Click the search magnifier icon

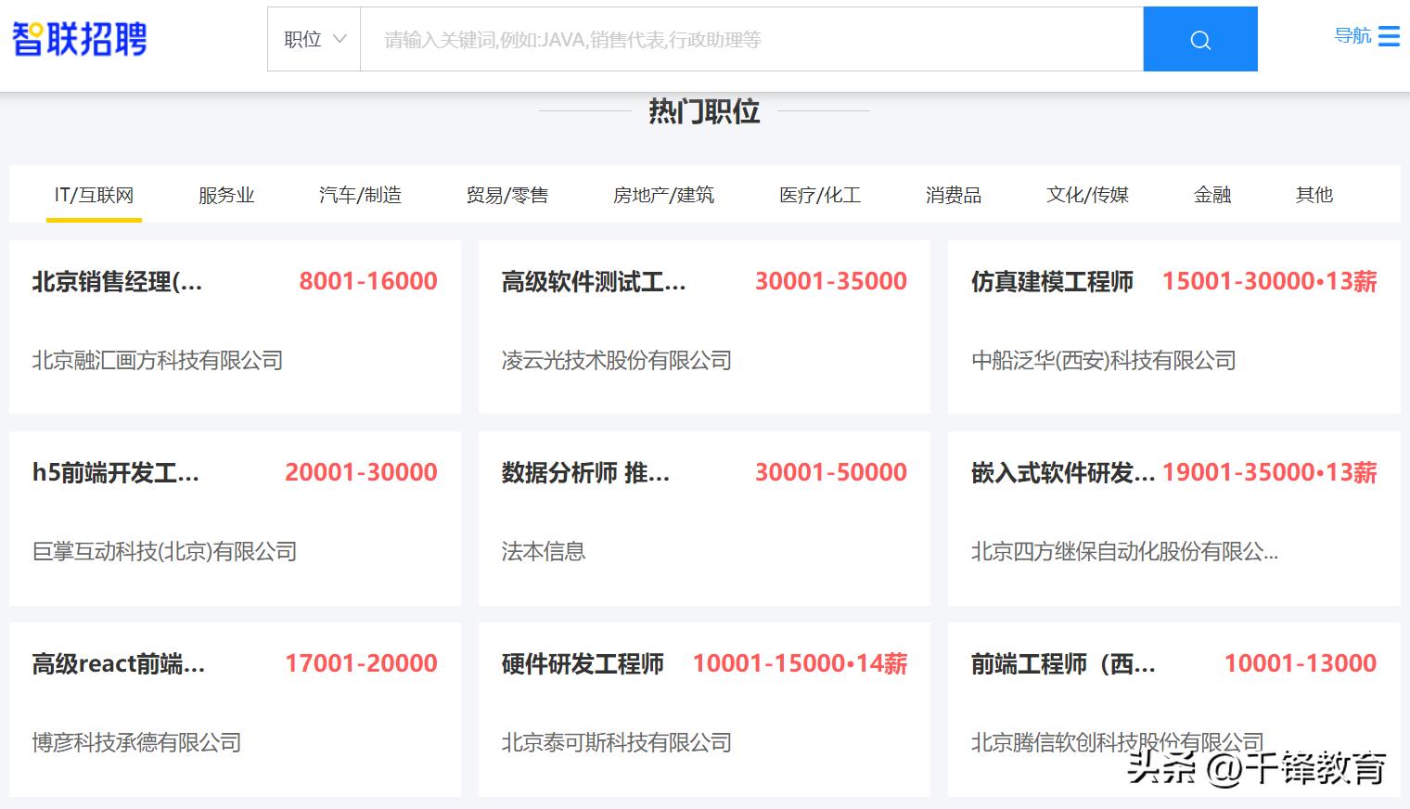[x=1199, y=39]
